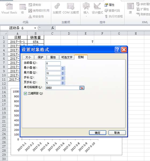Adjust the 步长 spinner arrows
The height and width of the screenshot is (161, 150).
pos(63,78)
